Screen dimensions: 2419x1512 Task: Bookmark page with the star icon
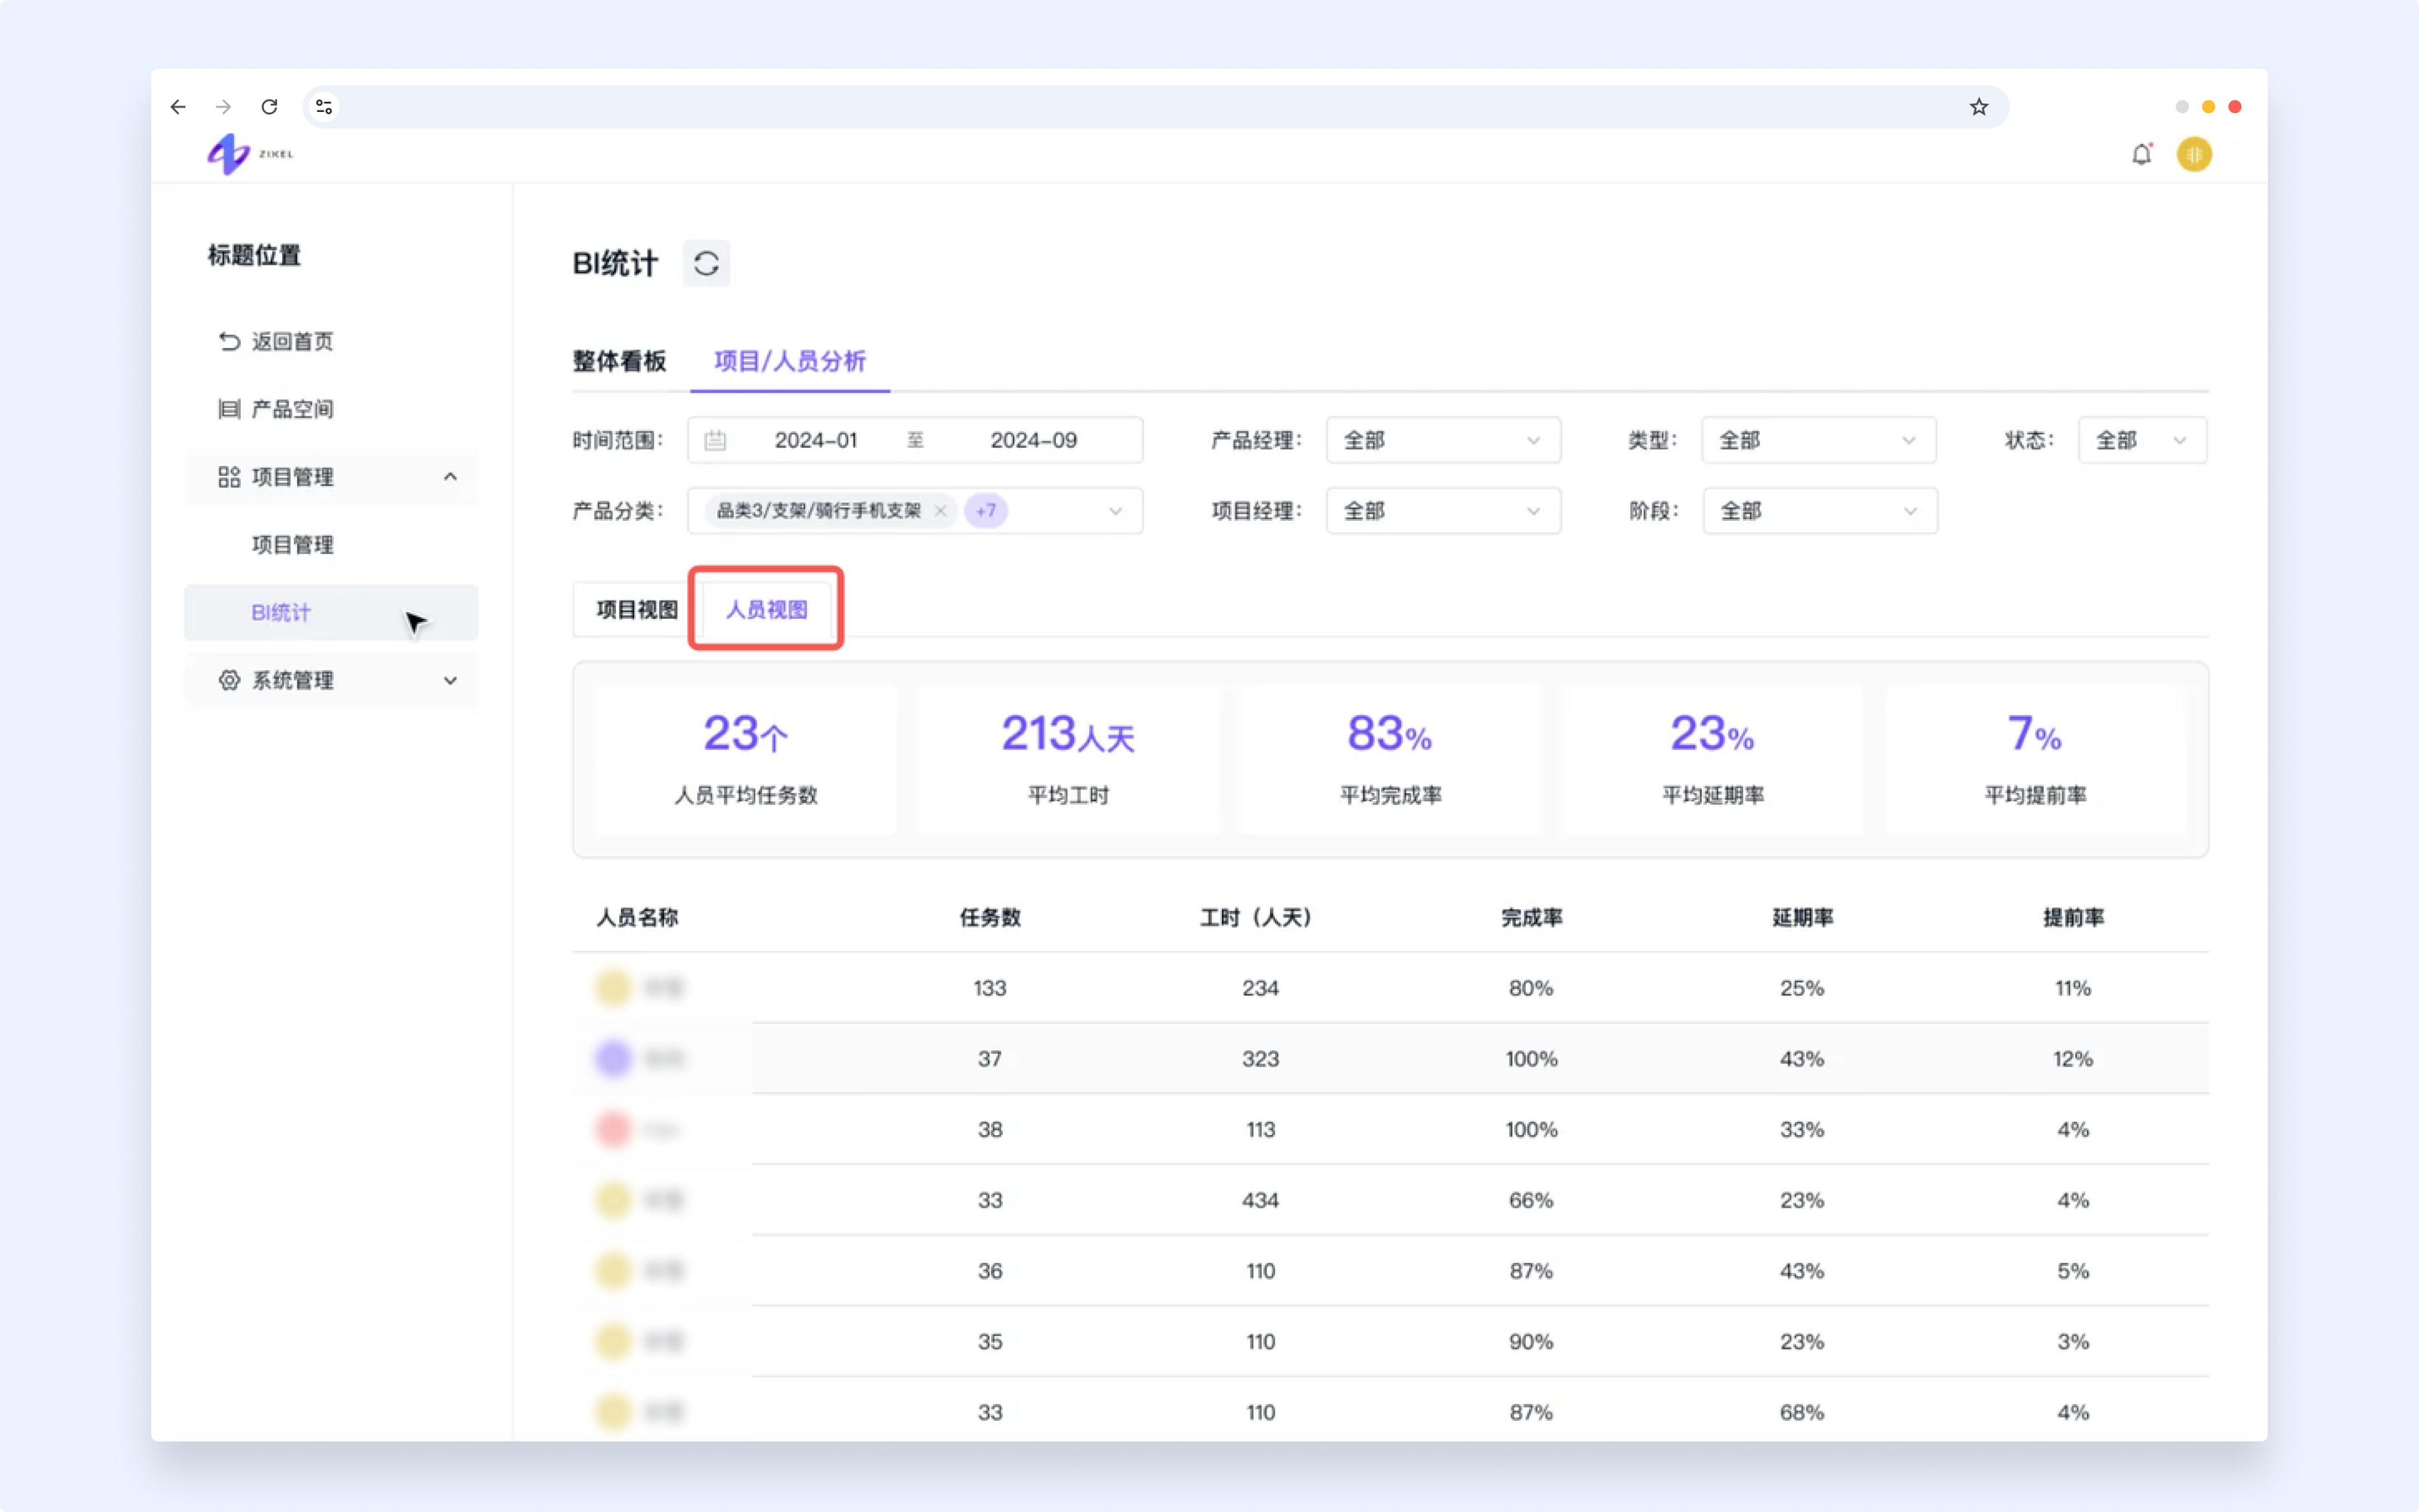tap(1978, 107)
